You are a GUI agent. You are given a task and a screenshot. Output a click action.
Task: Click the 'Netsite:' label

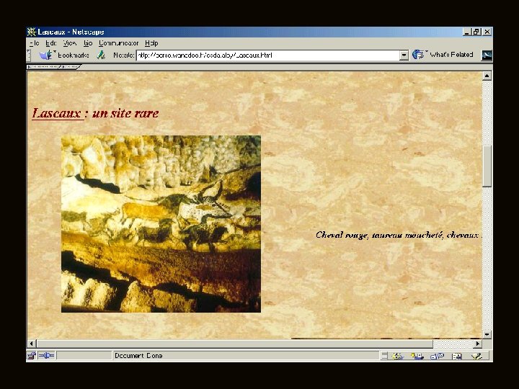point(123,55)
